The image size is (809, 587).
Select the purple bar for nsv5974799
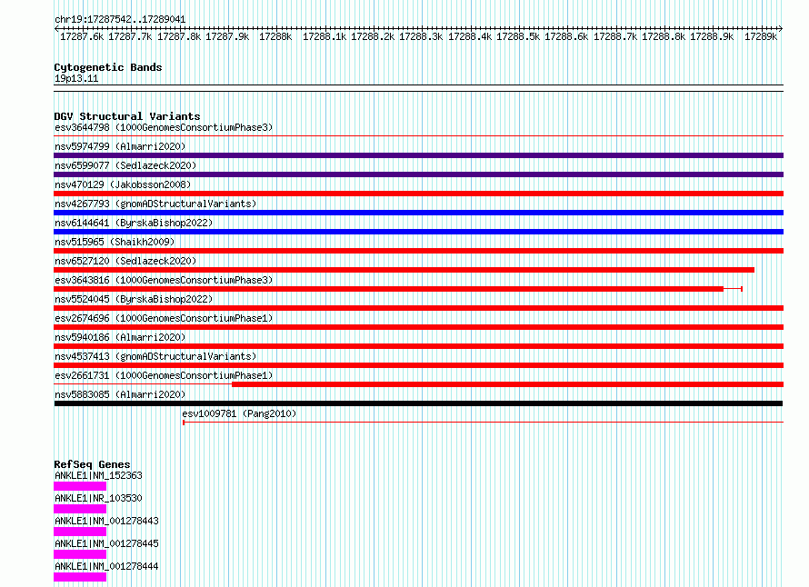click(x=418, y=155)
